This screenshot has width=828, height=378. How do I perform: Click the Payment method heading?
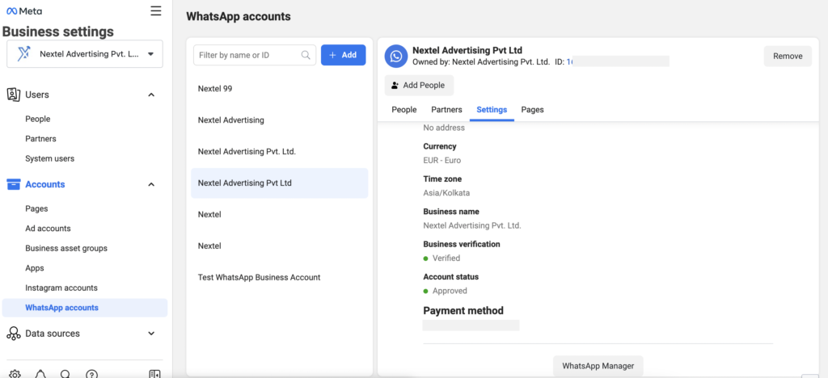(463, 310)
